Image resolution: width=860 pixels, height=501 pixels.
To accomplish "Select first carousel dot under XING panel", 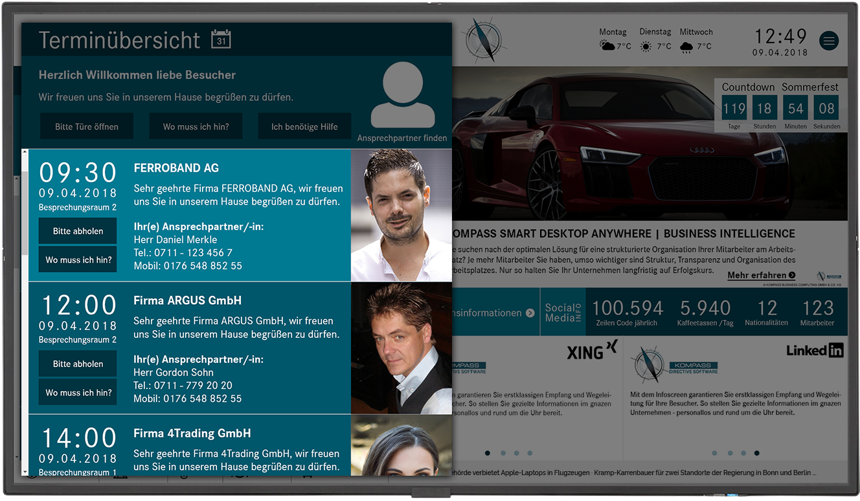I will (488, 453).
